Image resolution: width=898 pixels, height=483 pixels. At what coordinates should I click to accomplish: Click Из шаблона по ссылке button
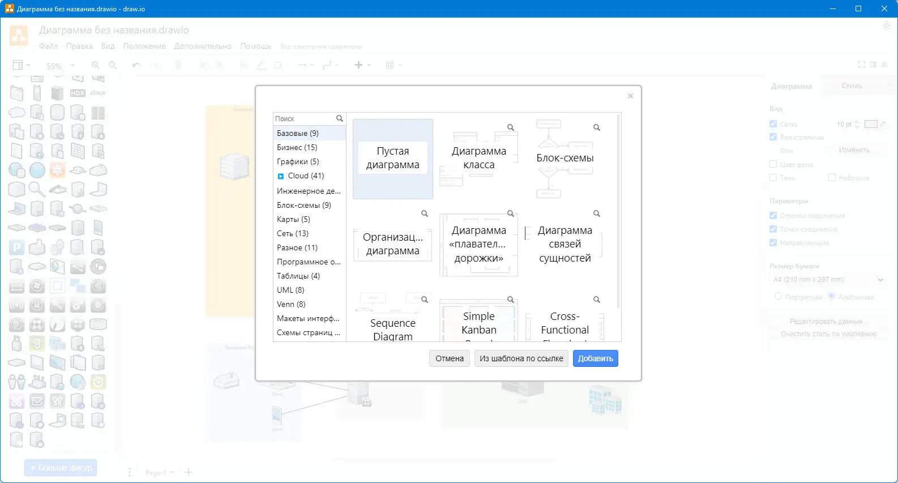[521, 358]
